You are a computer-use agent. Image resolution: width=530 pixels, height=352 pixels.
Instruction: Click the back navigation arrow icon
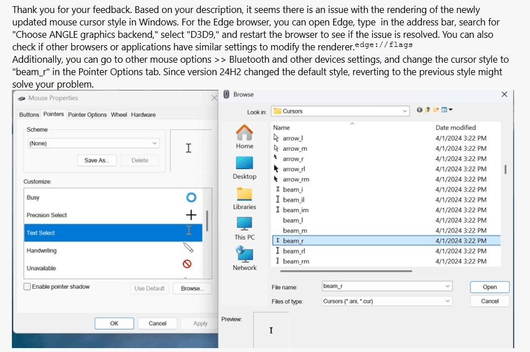click(420, 110)
